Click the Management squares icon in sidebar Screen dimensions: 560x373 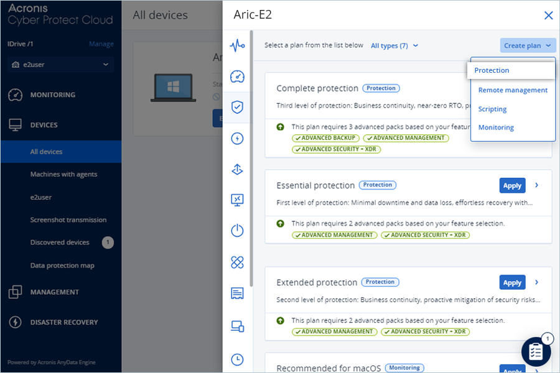[15, 292]
